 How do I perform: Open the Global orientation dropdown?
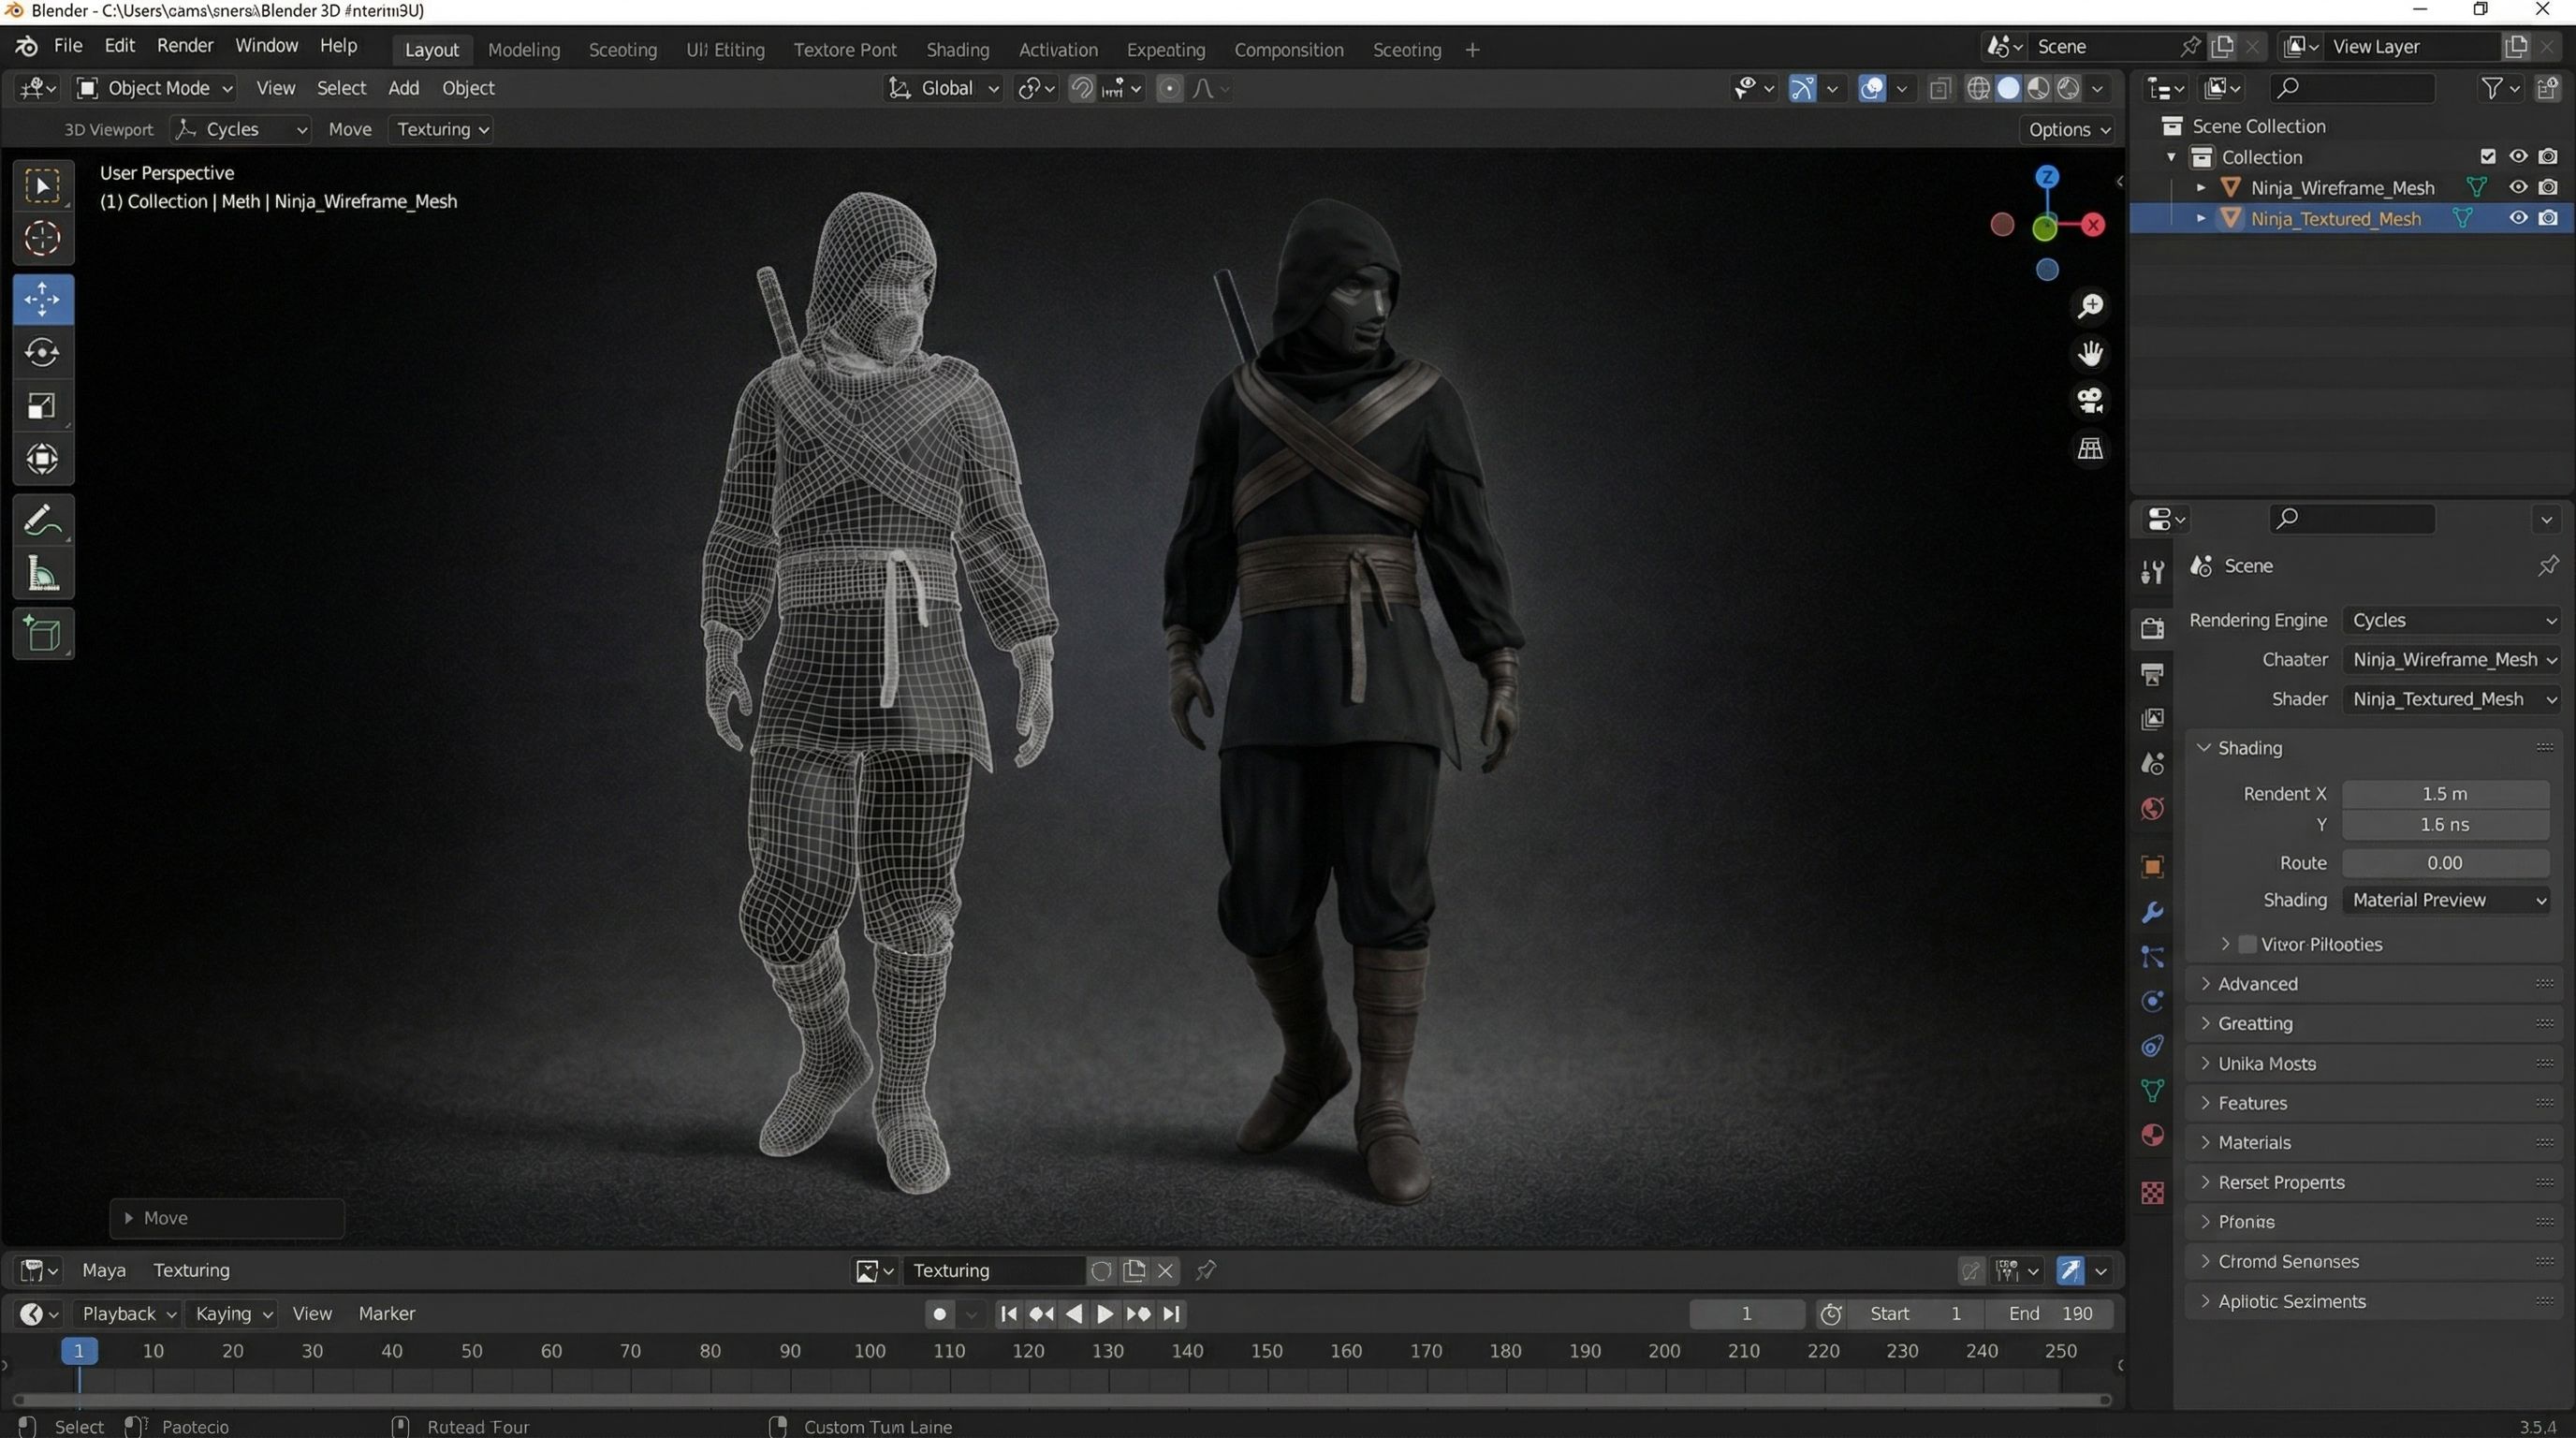943,88
